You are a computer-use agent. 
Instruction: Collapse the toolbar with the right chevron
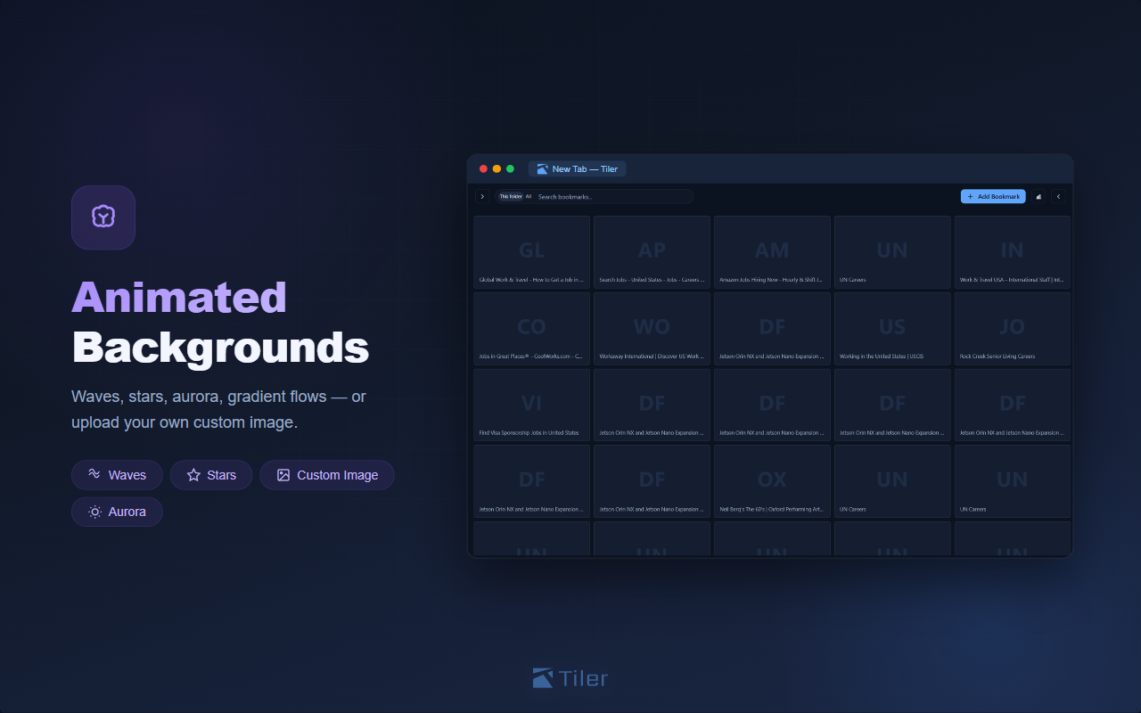1059,196
